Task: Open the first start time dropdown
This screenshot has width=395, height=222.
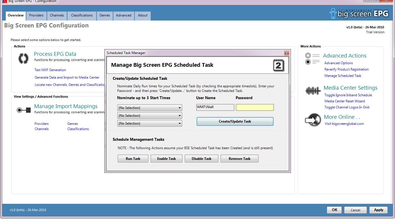Action: tap(150, 108)
